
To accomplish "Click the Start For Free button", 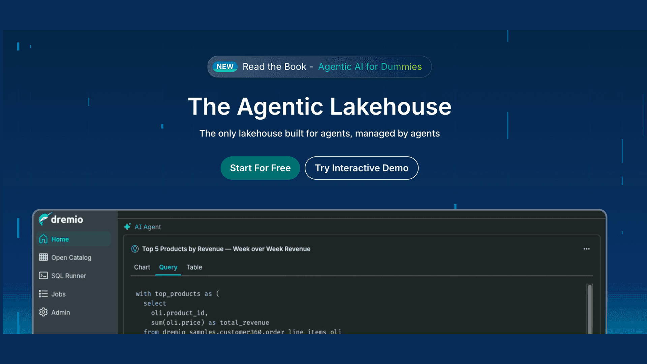I will pyautogui.click(x=260, y=168).
